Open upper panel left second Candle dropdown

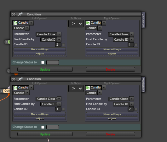27,28
